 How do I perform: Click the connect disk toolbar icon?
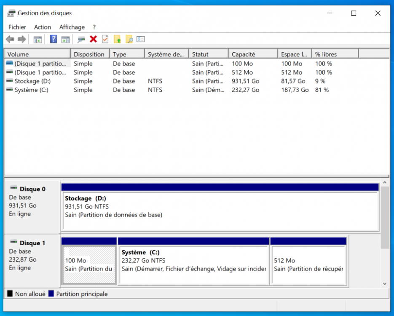point(81,39)
